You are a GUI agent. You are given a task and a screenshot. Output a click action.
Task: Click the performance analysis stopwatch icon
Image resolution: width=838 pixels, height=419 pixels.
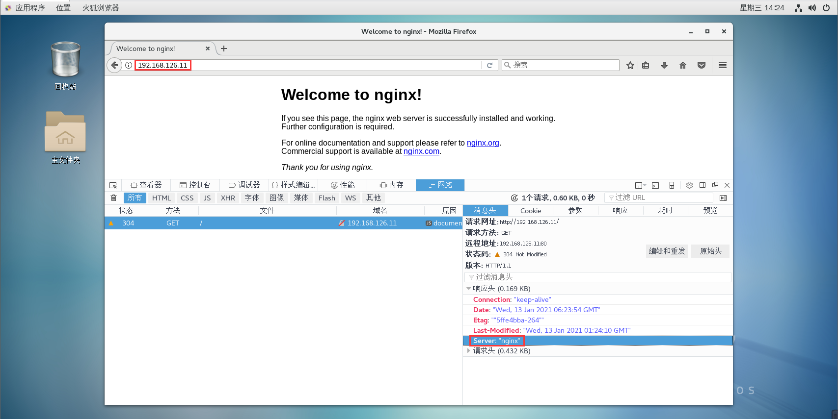pos(514,198)
